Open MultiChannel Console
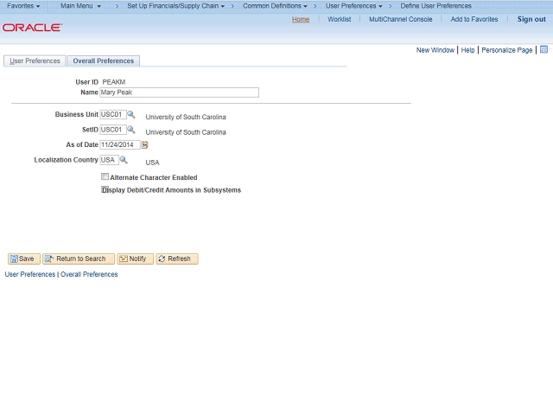 (401, 19)
